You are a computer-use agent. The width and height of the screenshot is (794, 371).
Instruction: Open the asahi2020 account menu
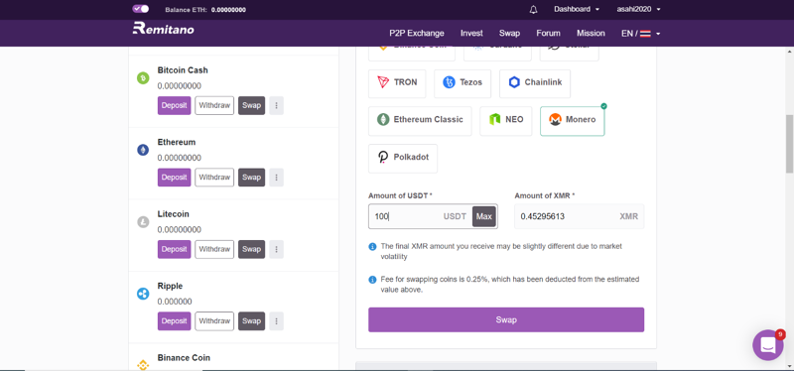[638, 9]
